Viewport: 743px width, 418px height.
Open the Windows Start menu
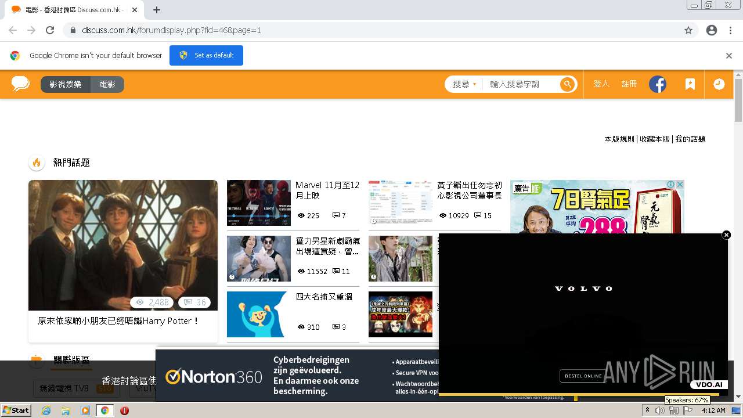pyautogui.click(x=16, y=410)
